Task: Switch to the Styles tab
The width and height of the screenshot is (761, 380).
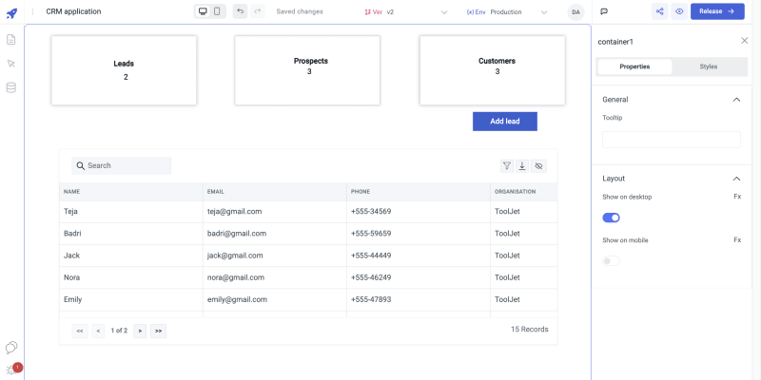Action: coord(709,66)
